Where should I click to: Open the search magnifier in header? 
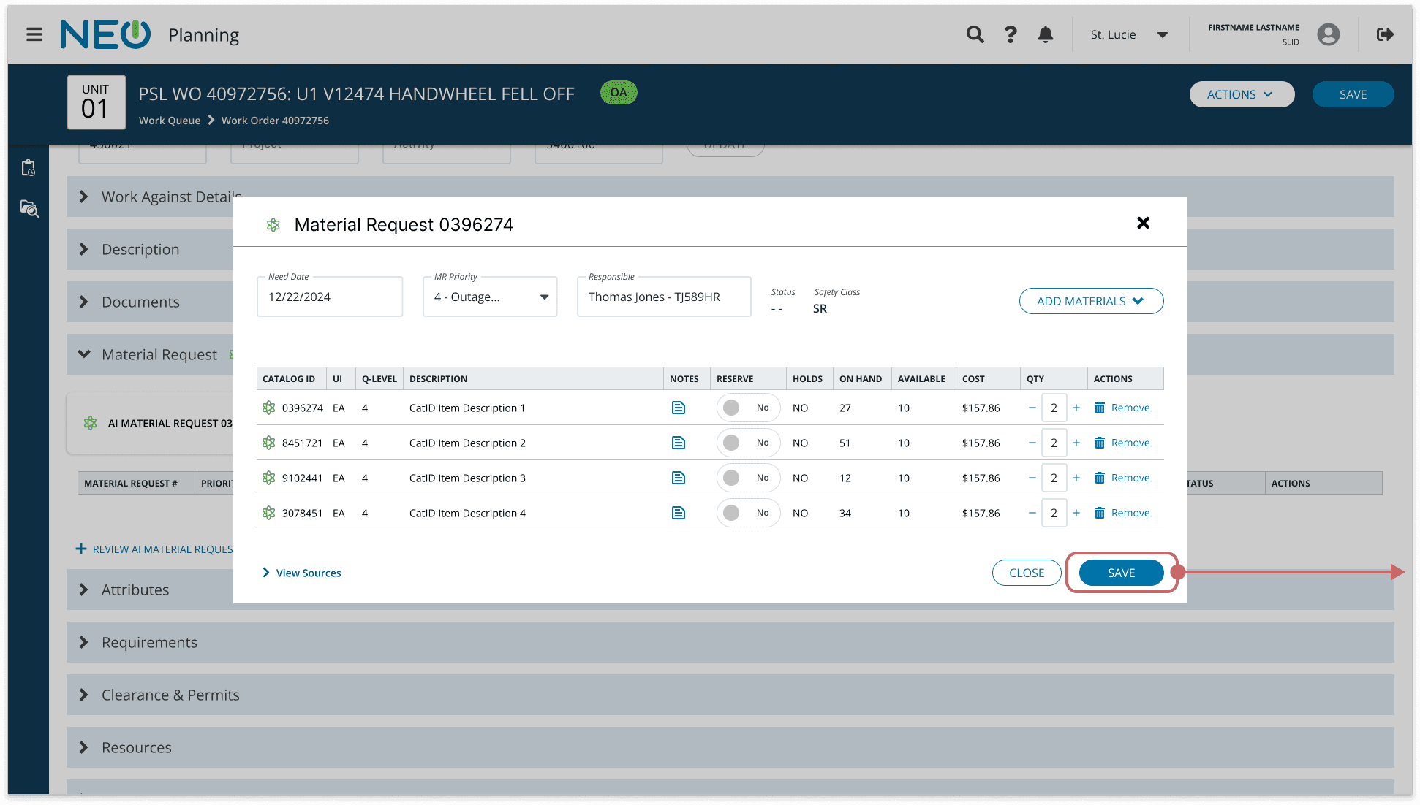(x=975, y=34)
